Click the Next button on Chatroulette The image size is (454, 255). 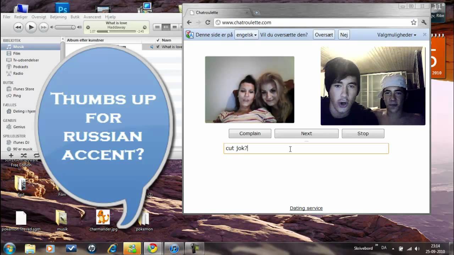click(306, 134)
